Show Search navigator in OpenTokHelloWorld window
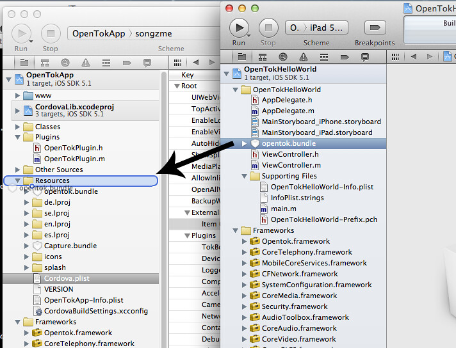This screenshot has width=456, height=348. coord(282,57)
